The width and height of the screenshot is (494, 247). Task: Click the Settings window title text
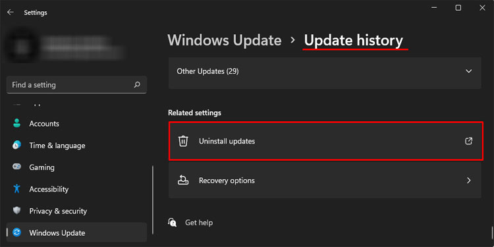[36, 13]
